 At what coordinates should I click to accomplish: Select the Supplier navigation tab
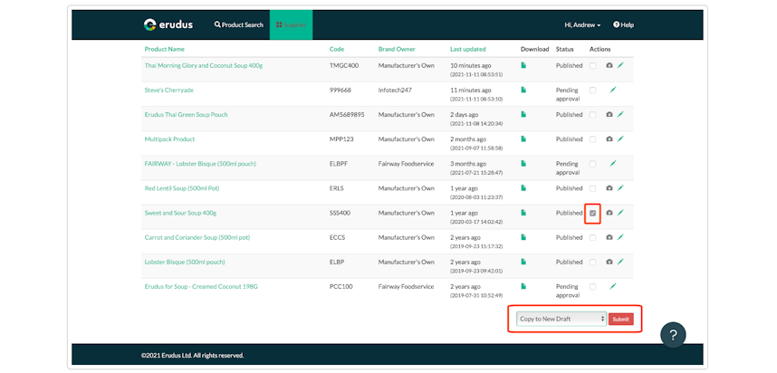(291, 24)
